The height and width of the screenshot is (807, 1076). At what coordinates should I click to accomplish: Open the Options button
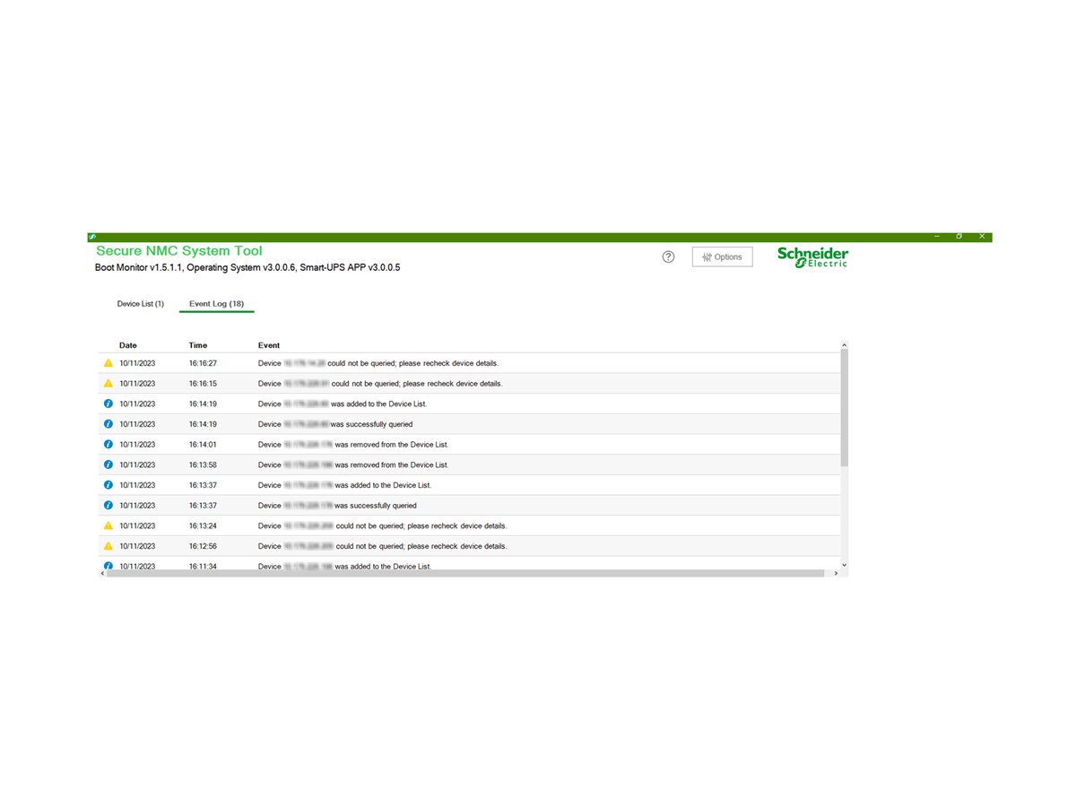pos(722,257)
